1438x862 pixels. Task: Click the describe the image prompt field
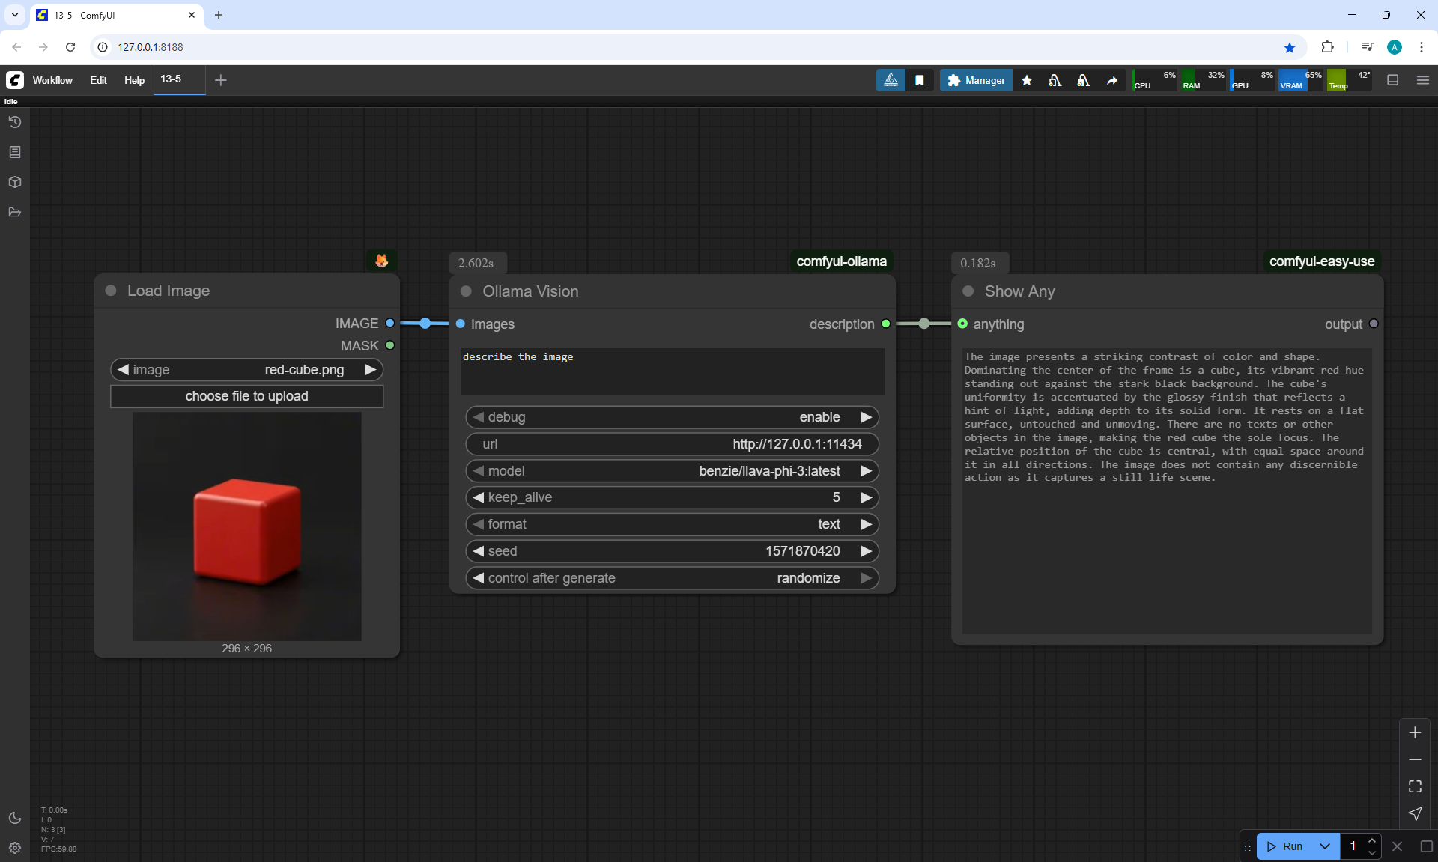[x=672, y=371]
